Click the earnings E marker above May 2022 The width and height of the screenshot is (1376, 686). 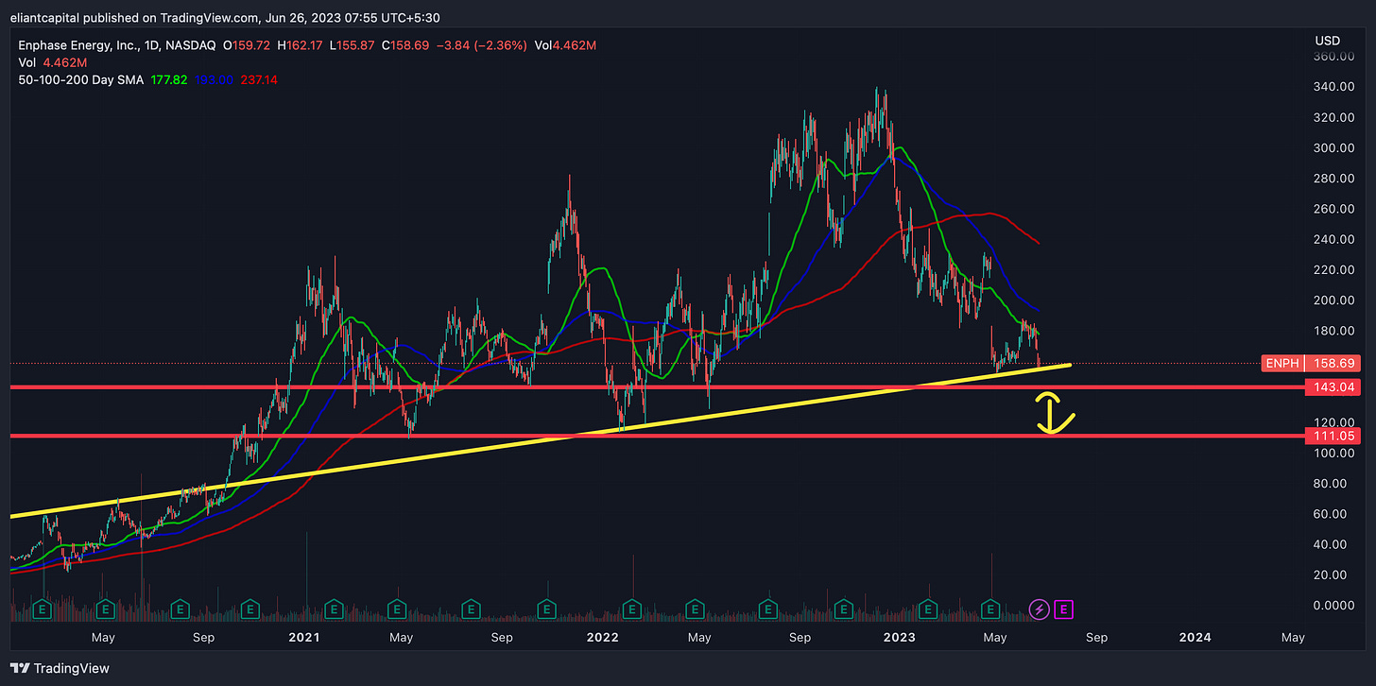pos(694,609)
